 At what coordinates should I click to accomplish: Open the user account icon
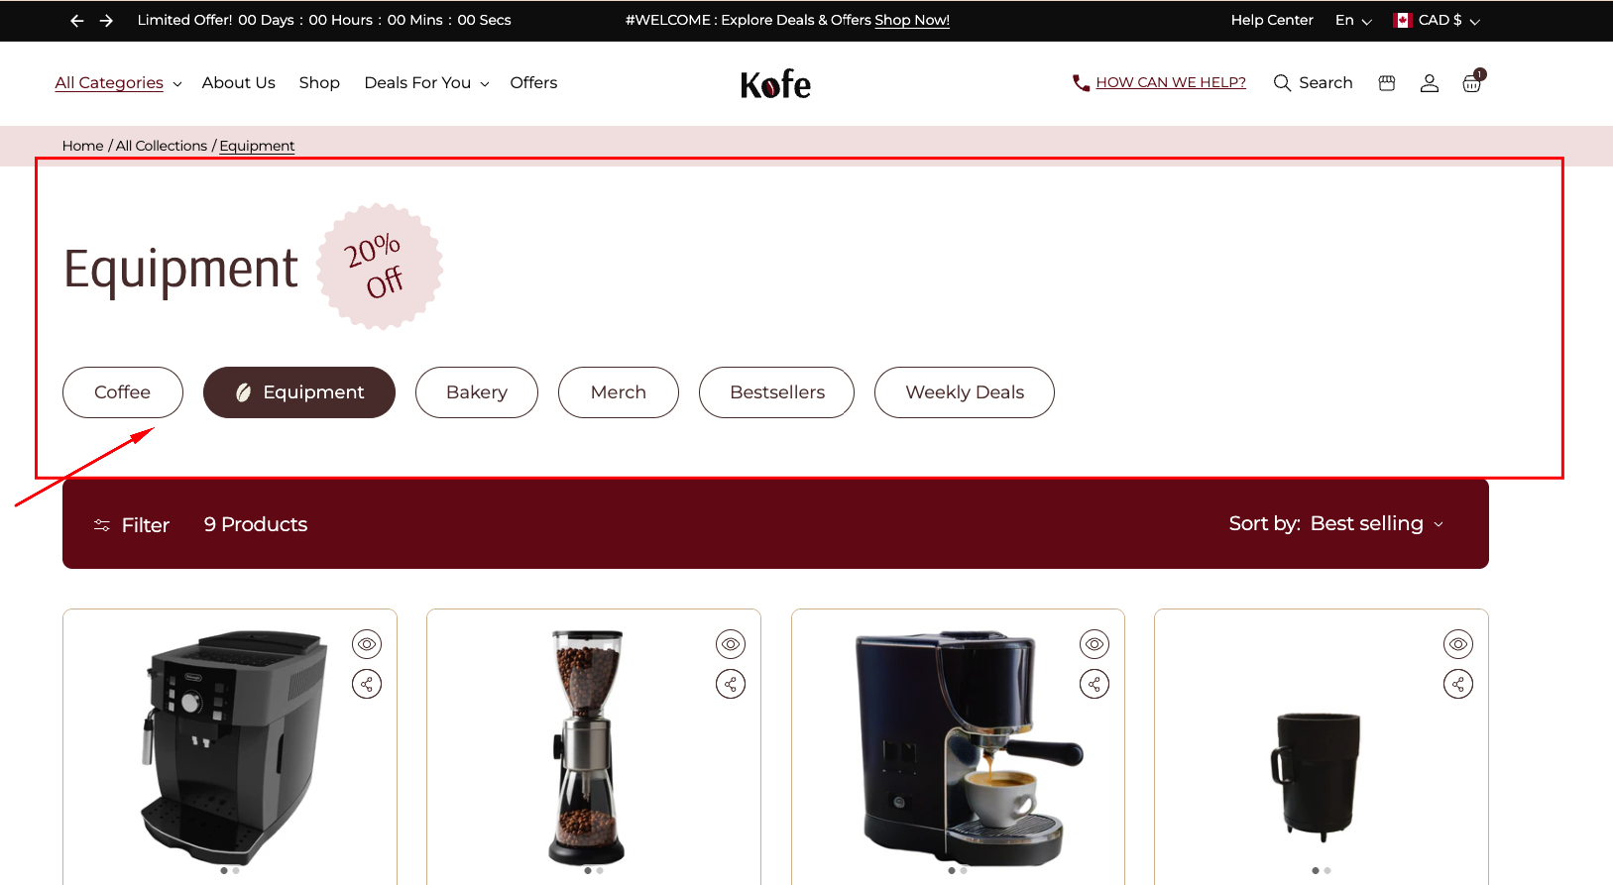pos(1430,83)
